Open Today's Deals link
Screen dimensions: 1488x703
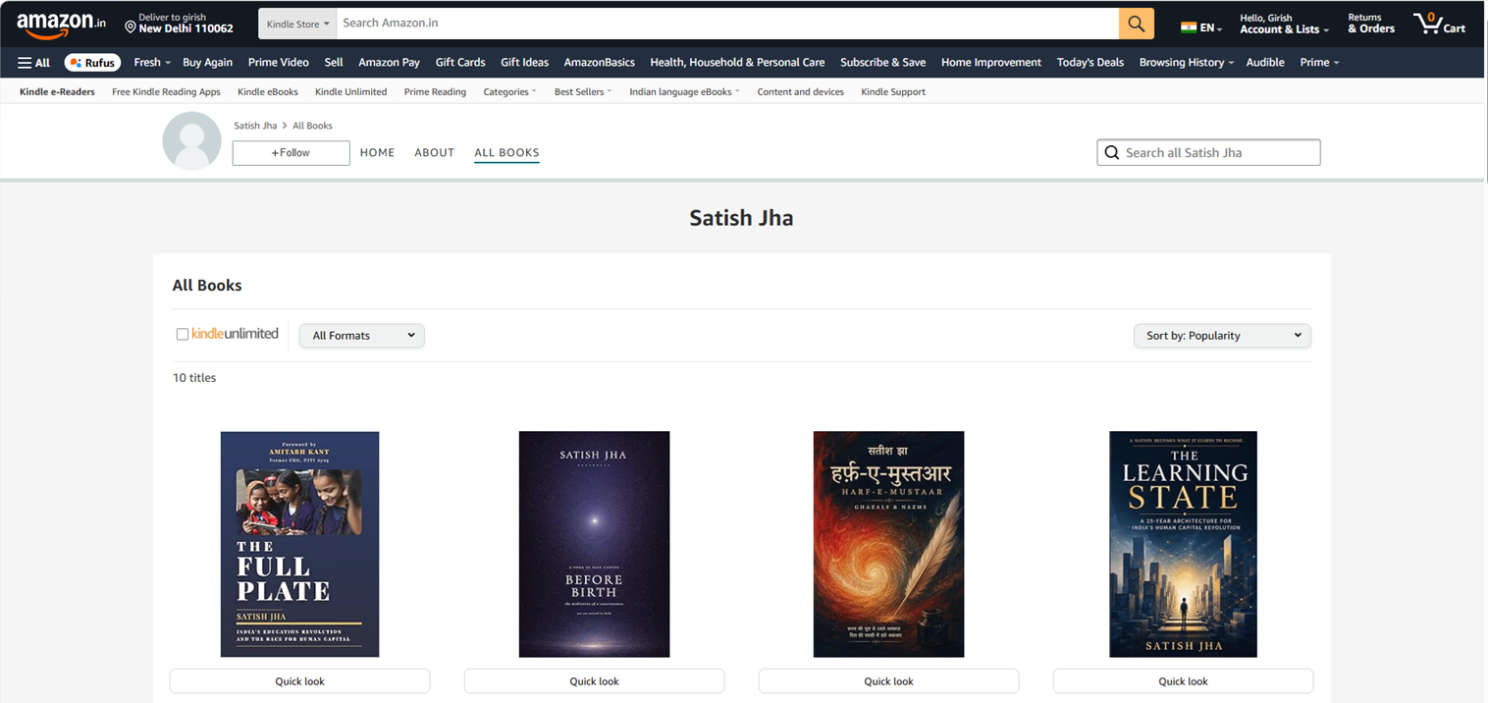(1089, 62)
